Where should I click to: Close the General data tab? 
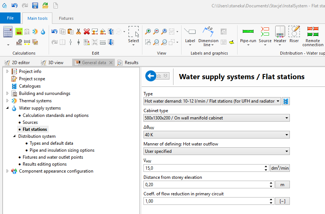111,62
